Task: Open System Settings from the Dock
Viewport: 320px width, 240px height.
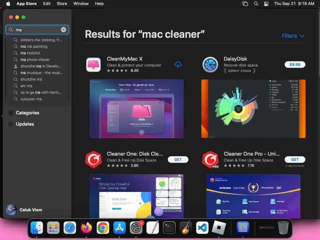Action: tap(136, 227)
